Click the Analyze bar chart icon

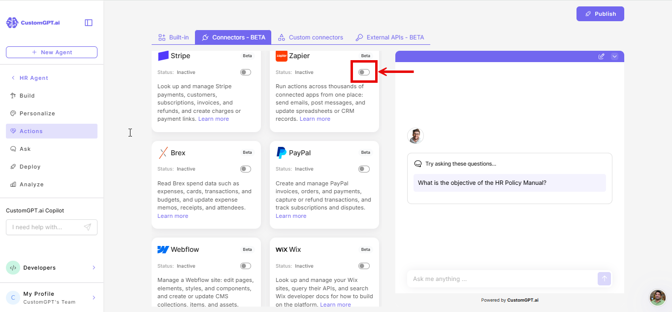click(13, 184)
